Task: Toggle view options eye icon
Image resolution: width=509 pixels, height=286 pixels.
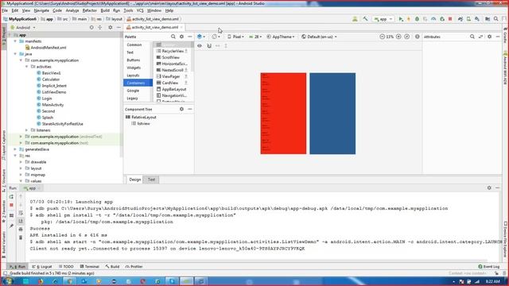Action: [200, 46]
